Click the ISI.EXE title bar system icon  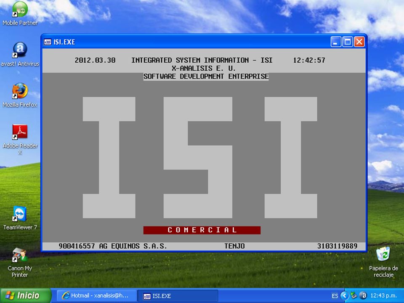click(48, 42)
